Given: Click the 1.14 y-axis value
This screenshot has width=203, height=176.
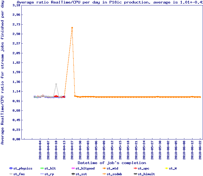Looking at the screenshot, I should (x=16, y=91).
